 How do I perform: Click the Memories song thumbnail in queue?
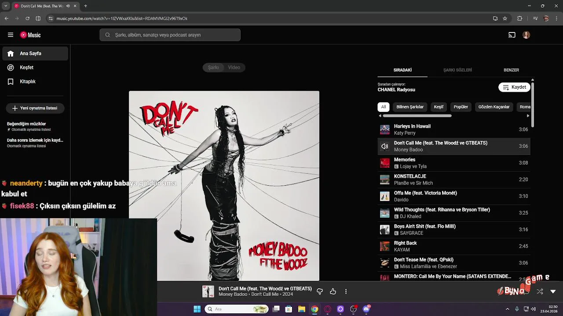(x=385, y=163)
